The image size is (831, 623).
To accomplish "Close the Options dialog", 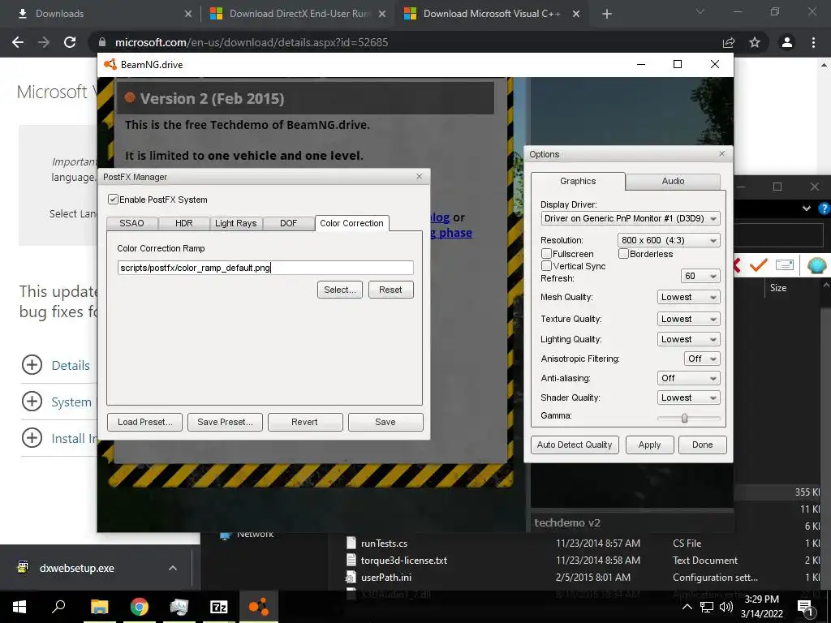I will click(x=721, y=153).
